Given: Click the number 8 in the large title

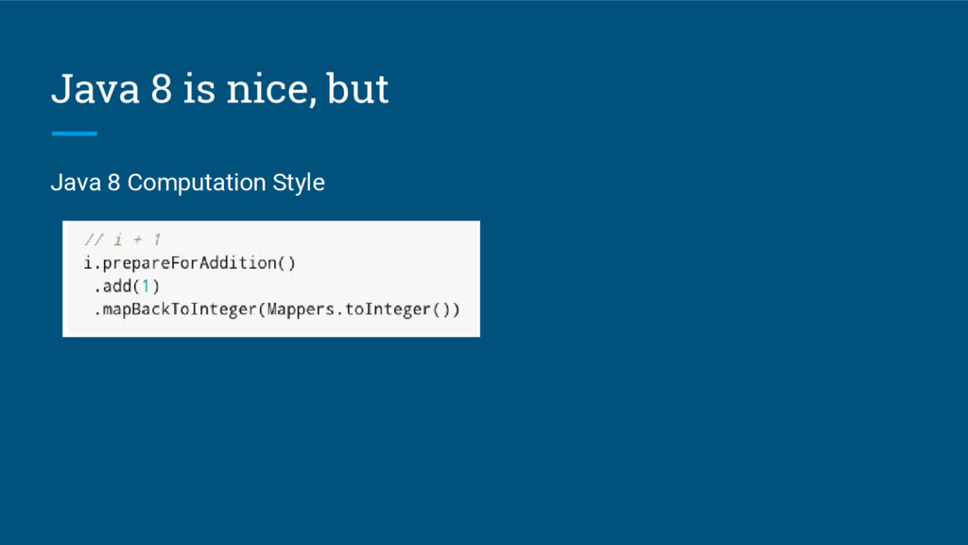Looking at the screenshot, I should pyautogui.click(x=161, y=89).
